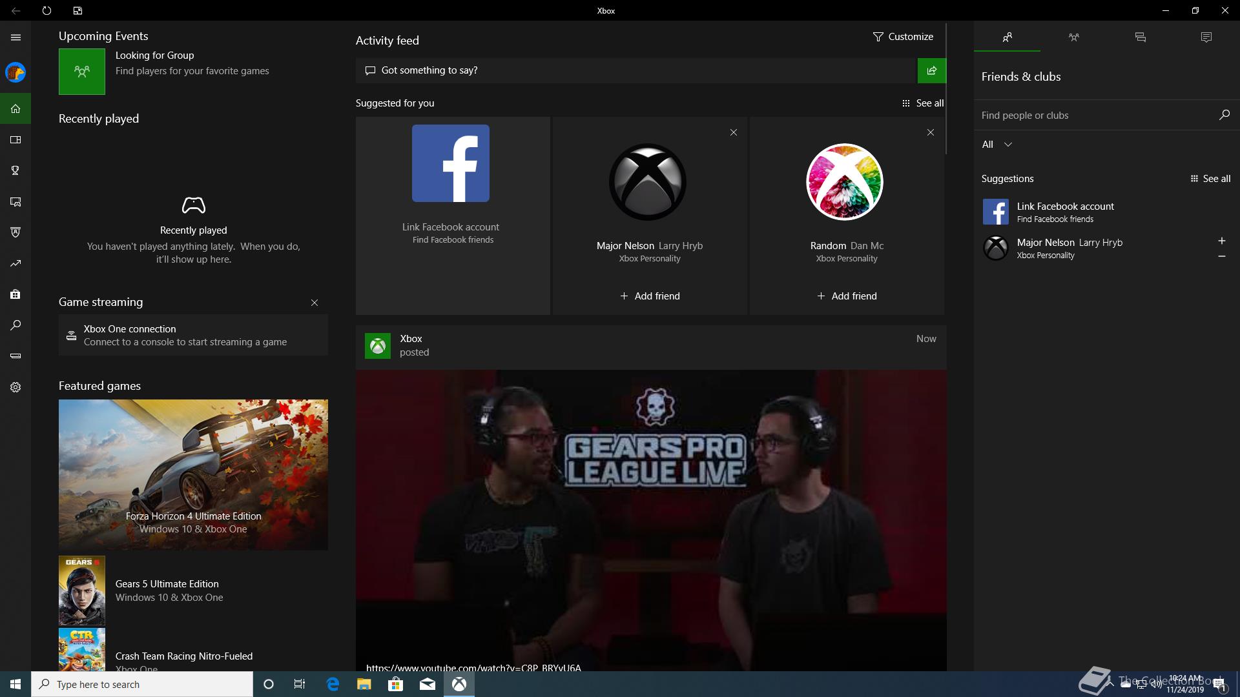Add Major Nelson as a friend
Viewport: 1240px width, 697px height.
click(650, 296)
